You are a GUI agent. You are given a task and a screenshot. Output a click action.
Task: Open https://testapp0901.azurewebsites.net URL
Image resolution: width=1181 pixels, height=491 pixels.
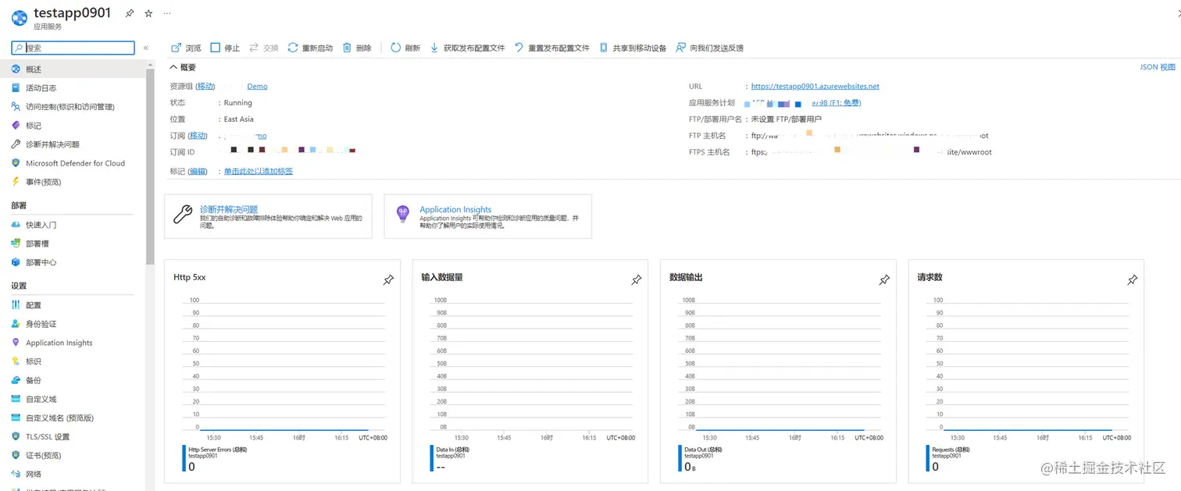point(815,87)
